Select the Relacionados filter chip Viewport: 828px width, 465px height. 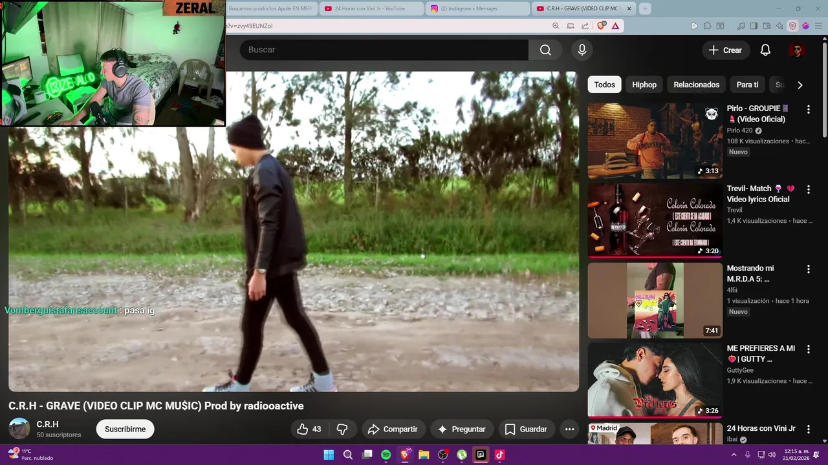tap(697, 85)
